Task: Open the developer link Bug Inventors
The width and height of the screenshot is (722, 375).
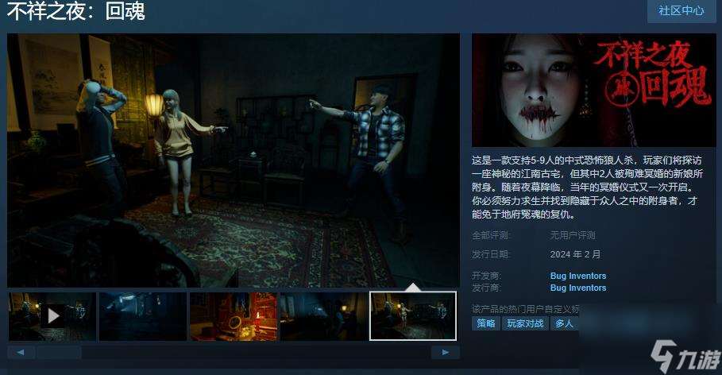Action: tap(578, 276)
